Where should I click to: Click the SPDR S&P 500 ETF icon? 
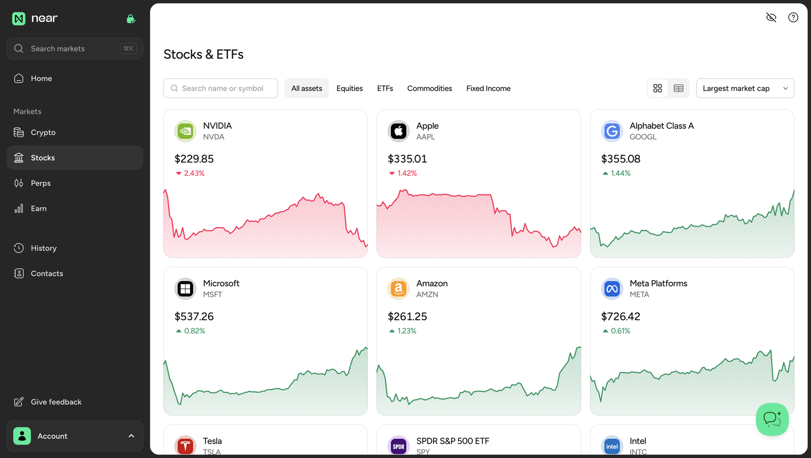pyautogui.click(x=398, y=445)
